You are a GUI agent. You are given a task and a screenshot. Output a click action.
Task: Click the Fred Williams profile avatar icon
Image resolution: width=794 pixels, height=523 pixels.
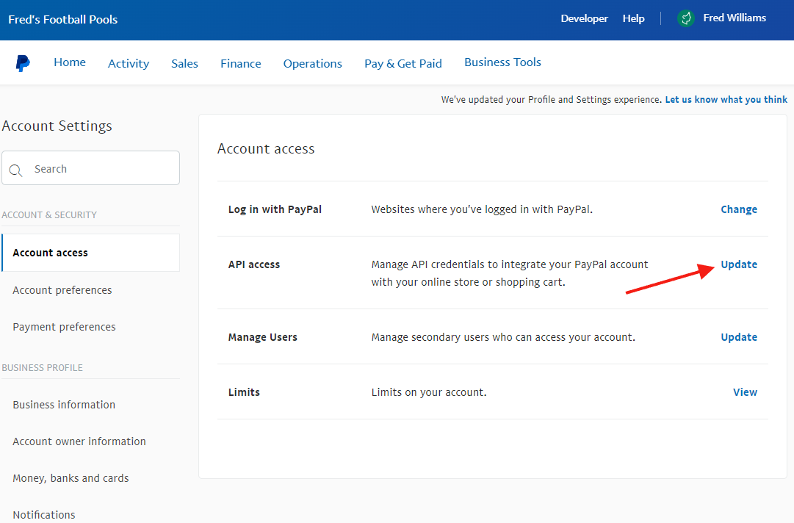(x=685, y=19)
